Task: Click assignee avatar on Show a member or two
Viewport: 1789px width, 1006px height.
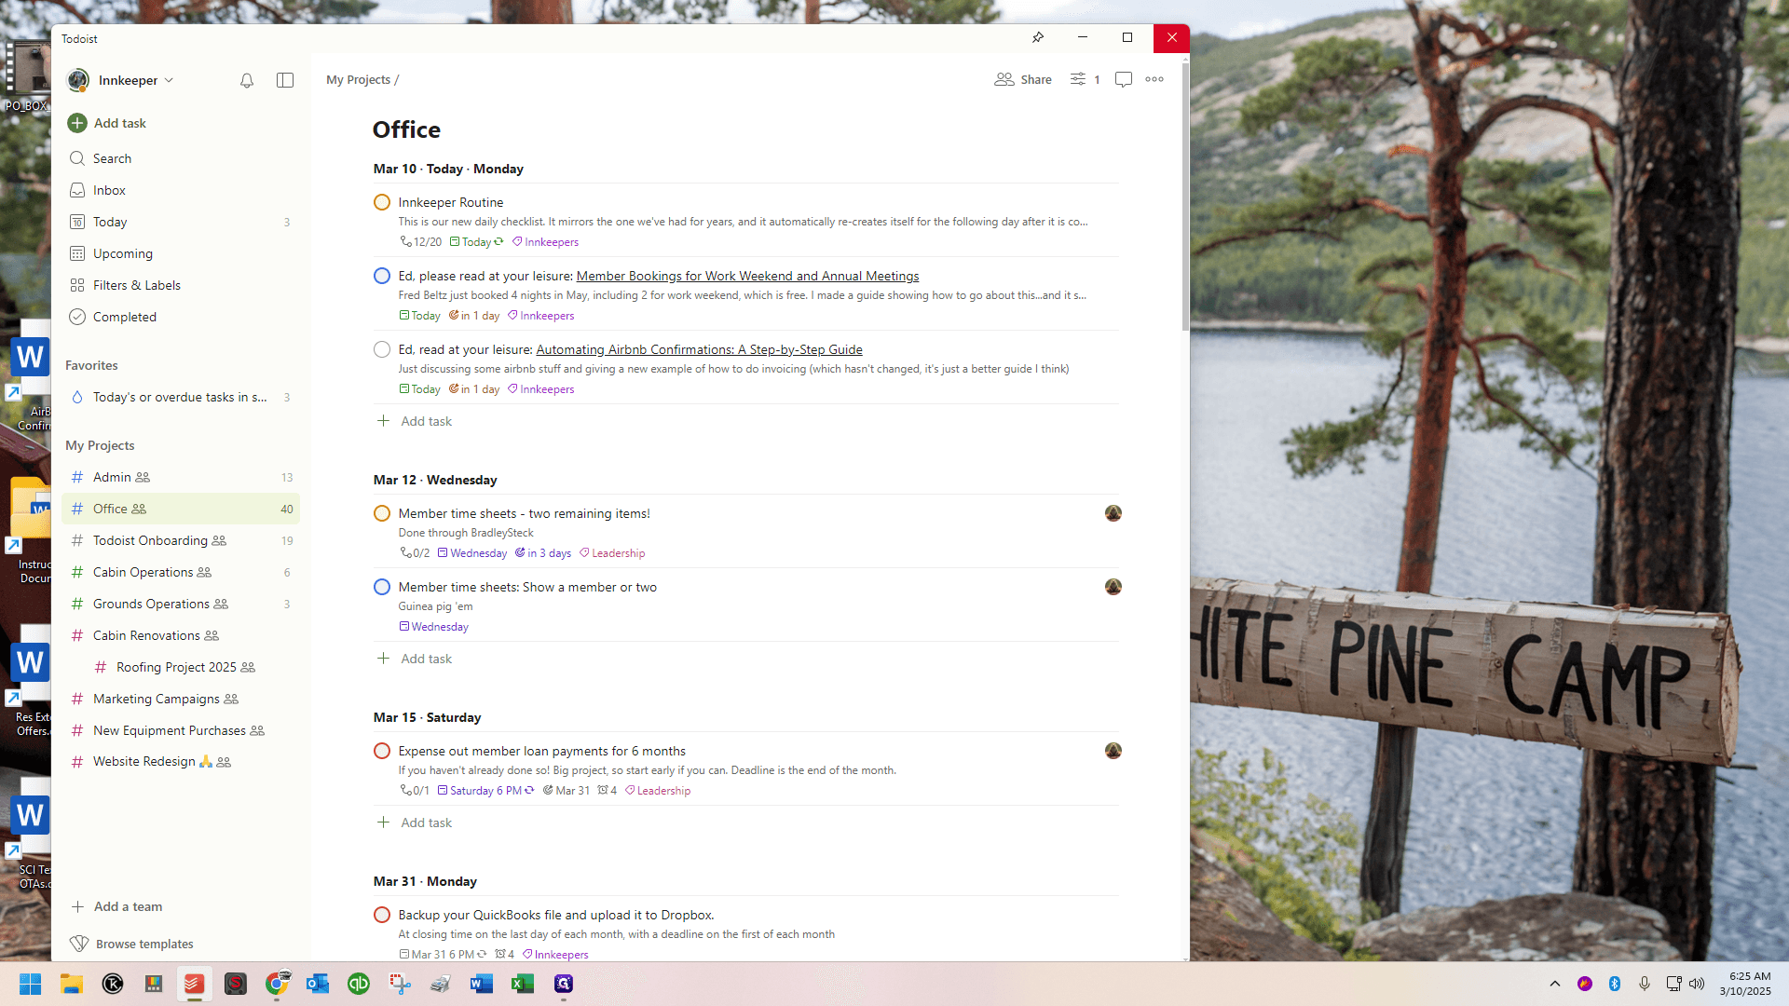Action: [1113, 587]
